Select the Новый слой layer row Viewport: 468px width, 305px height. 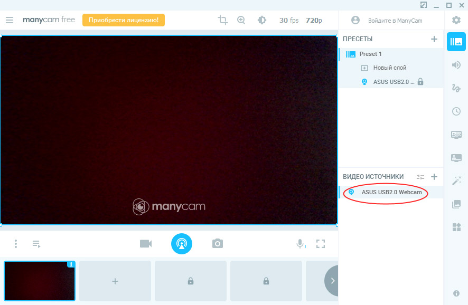pos(391,68)
